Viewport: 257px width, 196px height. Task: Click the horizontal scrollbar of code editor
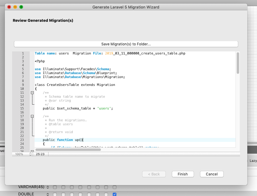click(x=68, y=150)
